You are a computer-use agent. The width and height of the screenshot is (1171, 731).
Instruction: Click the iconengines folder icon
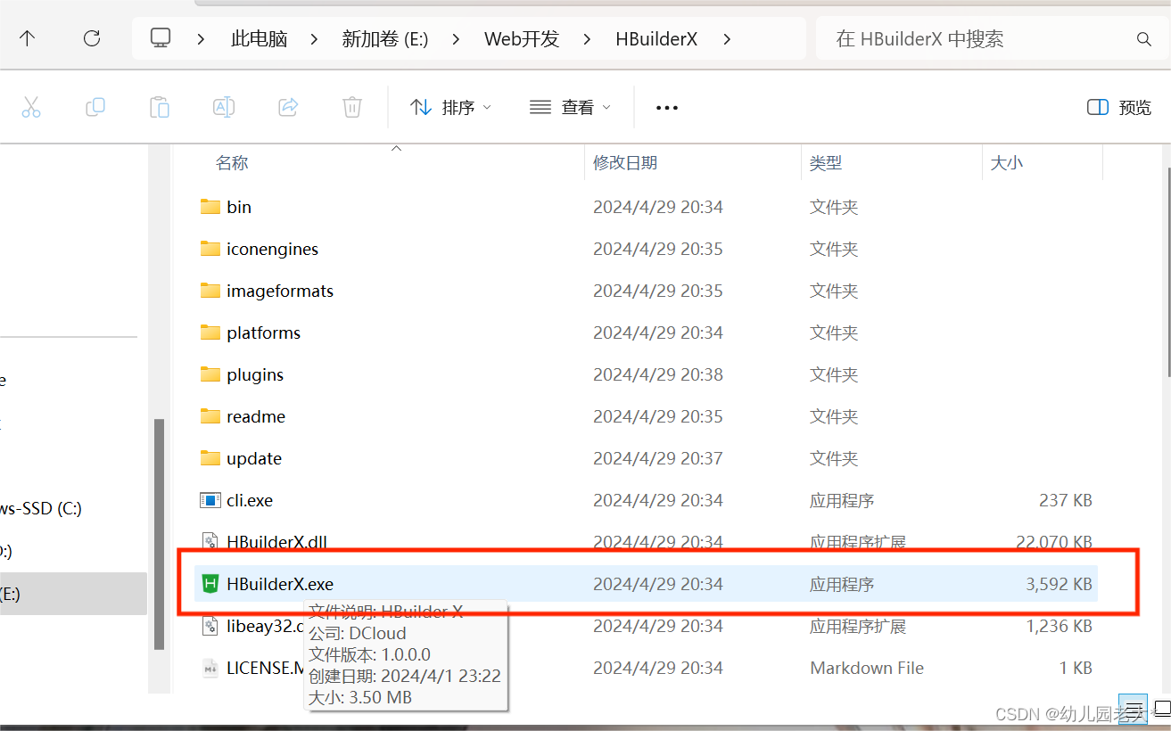(x=210, y=249)
